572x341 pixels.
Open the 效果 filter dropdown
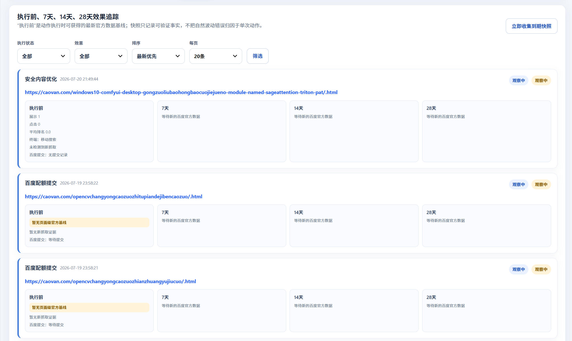(101, 56)
